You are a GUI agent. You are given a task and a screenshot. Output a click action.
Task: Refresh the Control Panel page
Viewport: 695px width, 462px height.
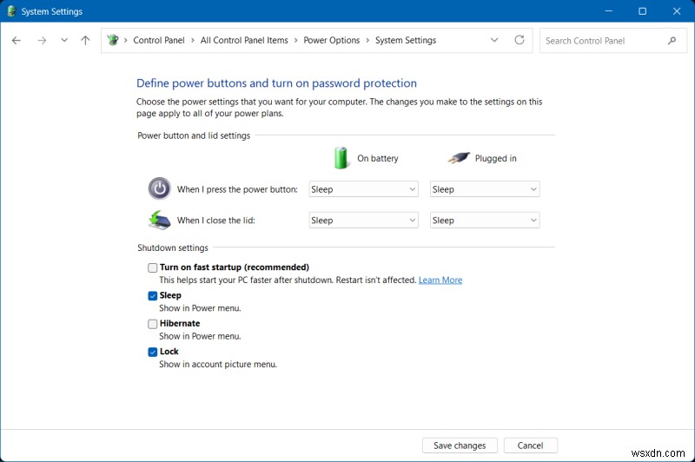tap(520, 40)
